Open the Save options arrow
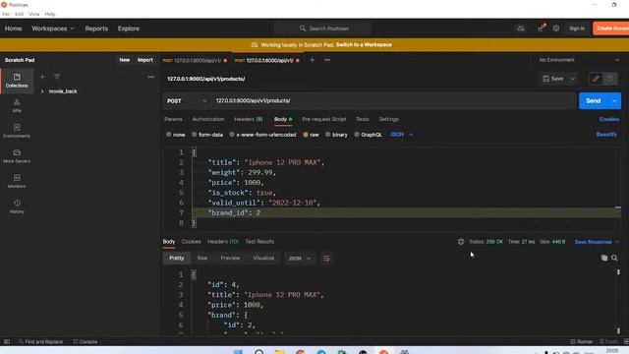The width and height of the screenshot is (629, 354). point(573,79)
